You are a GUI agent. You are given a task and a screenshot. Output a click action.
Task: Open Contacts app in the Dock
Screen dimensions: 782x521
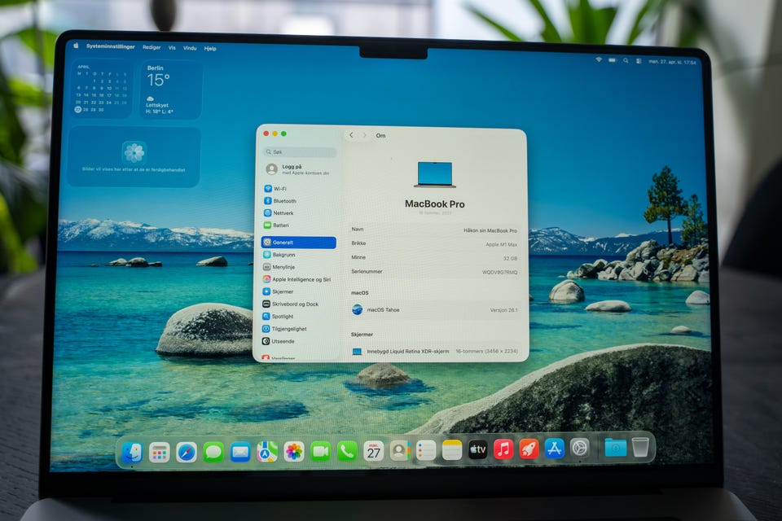(x=399, y=451)
